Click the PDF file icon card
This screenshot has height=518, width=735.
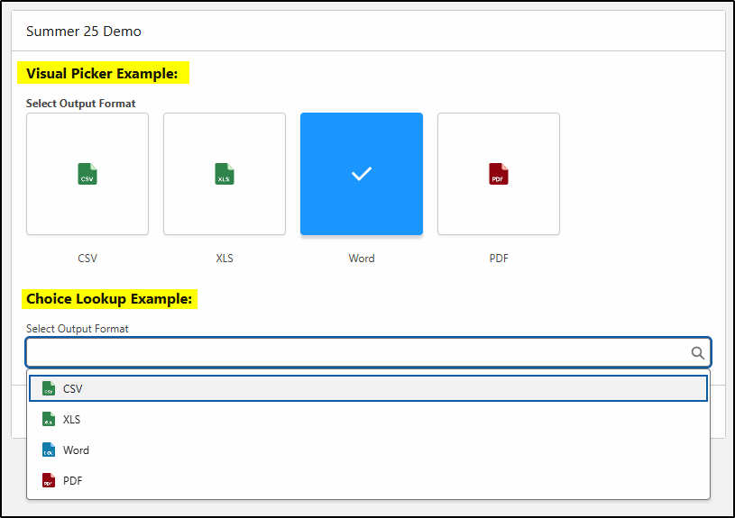coord(499,174)
